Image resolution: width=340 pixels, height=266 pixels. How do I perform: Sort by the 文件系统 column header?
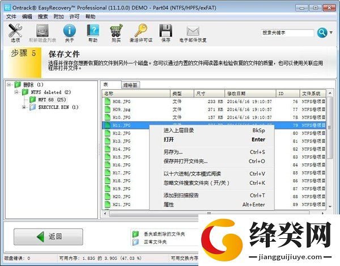313,94
